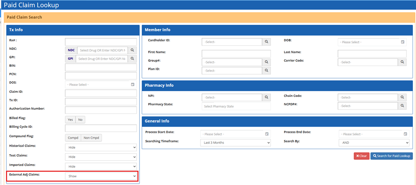Click the Cardholder ID search icon
This screenshot has width=416, height=185.
266,42
